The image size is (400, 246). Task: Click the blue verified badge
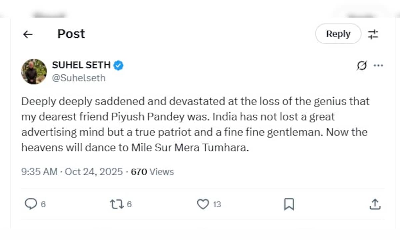click(118, 65)
